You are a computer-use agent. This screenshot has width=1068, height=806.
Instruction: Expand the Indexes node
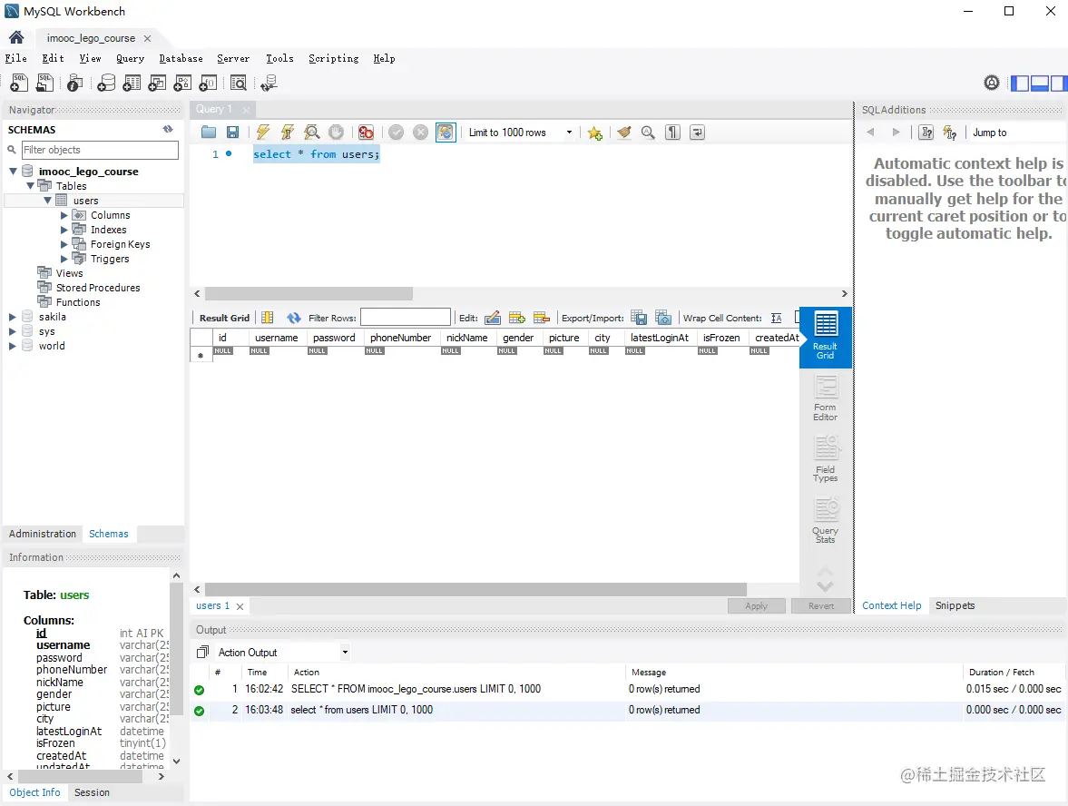(x=64, y=230)
